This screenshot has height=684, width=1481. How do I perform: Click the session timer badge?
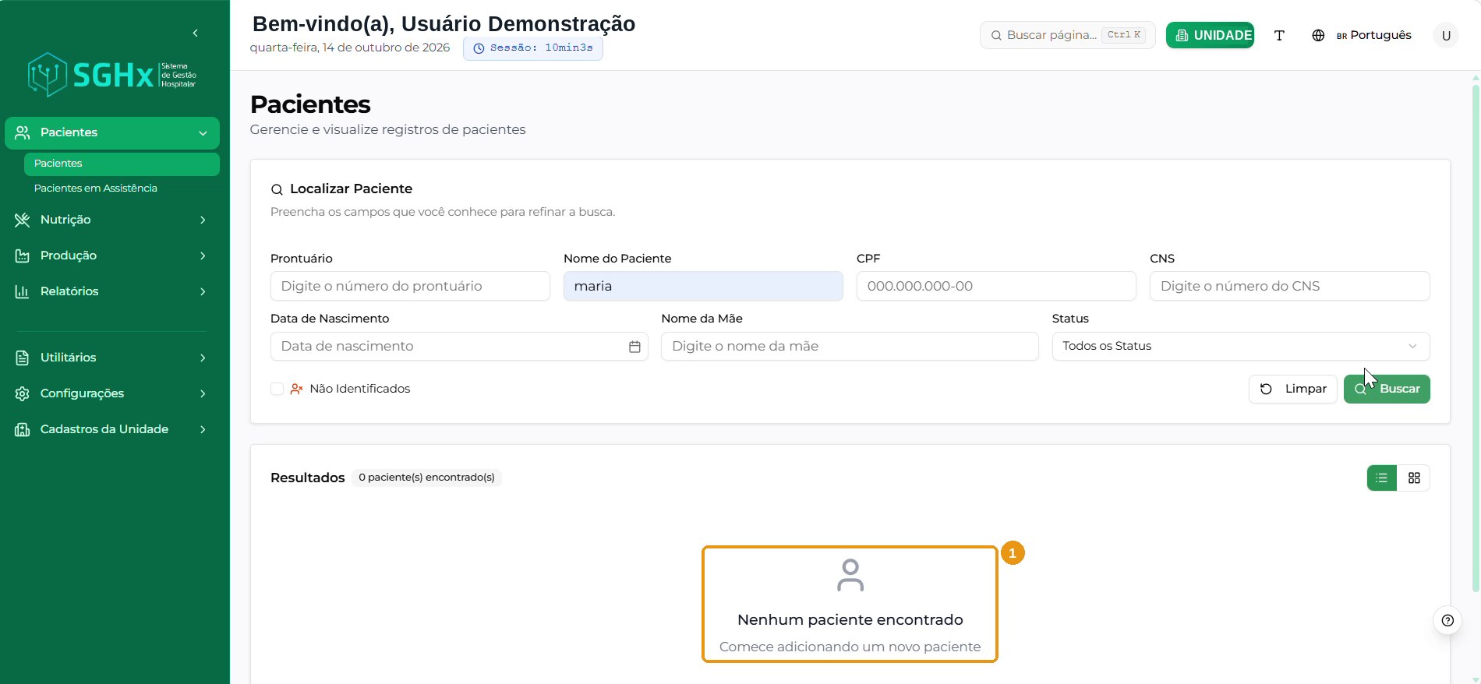(532, 48)
